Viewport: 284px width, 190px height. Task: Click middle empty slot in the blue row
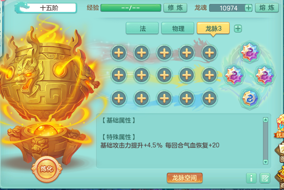164,98
